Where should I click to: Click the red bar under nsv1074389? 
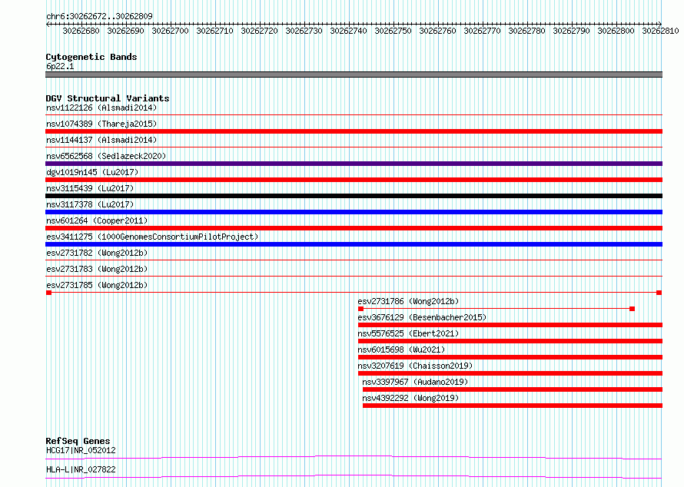(354, 131)
